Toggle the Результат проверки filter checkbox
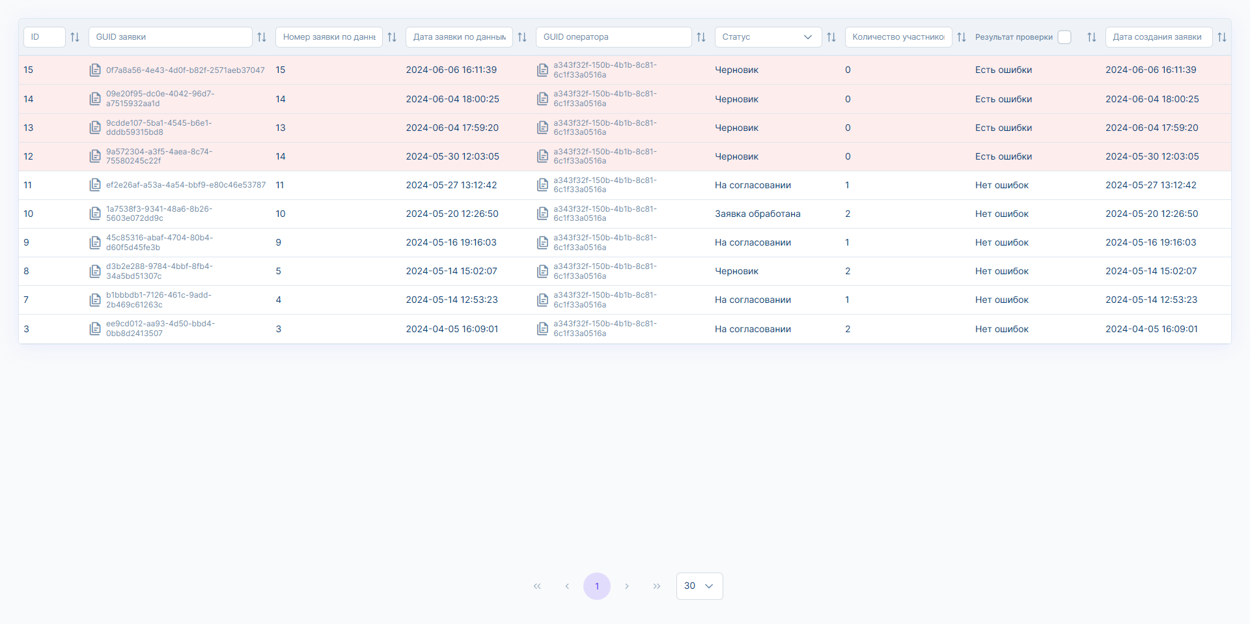 1064,37
